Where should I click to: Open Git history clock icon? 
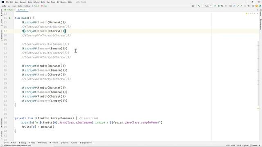[x=245, y=6]
